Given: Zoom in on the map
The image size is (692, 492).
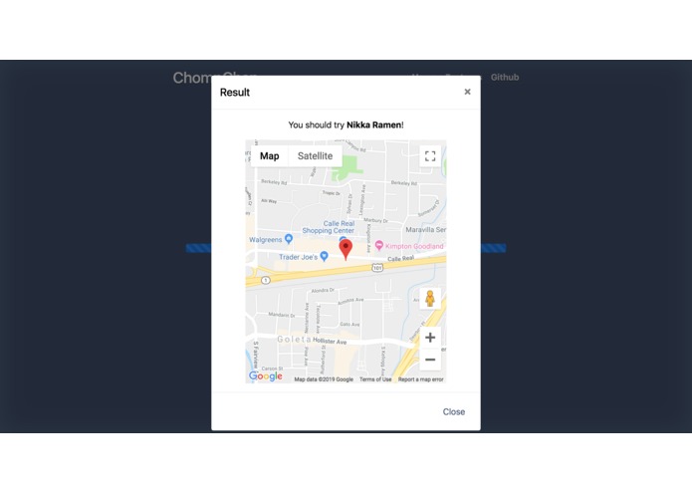Looking at the screenshot, I should [x=430, y=338].
